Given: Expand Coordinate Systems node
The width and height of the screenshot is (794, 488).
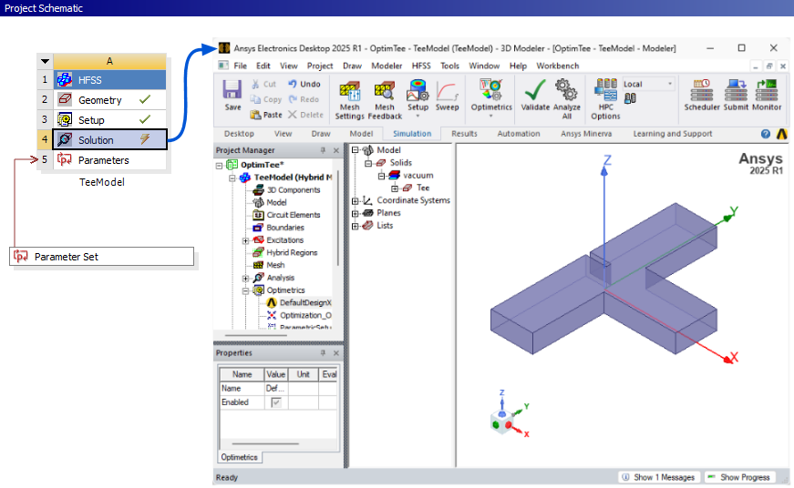Looking at the screenshot, I should click(356, 201).
